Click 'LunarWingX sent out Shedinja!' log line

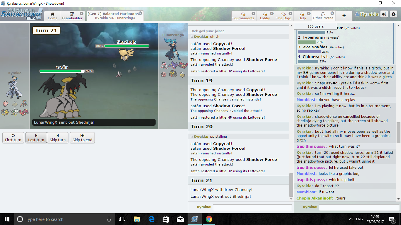221,197
